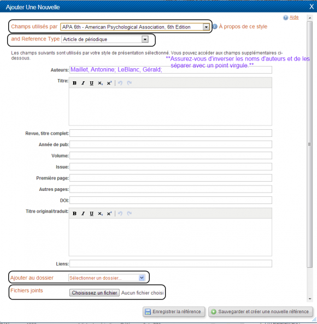Image resolution: width=317 pixels, height=324 pixels.
Task: Apply italic in the Titre editor toolbar
Action: click(83, 83)
